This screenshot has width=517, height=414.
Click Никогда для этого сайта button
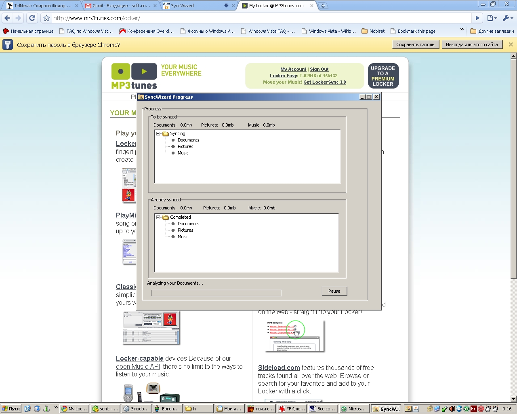click(472, 44)
